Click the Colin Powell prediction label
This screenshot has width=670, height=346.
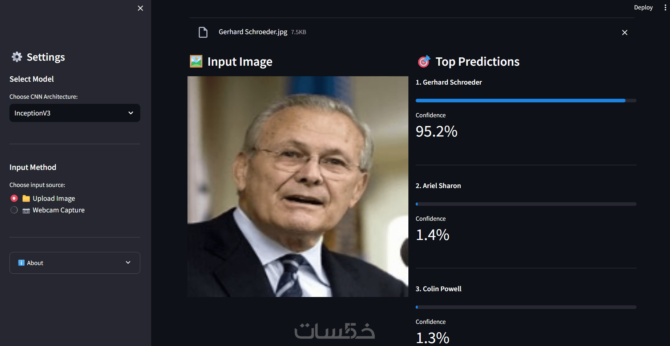439,289
